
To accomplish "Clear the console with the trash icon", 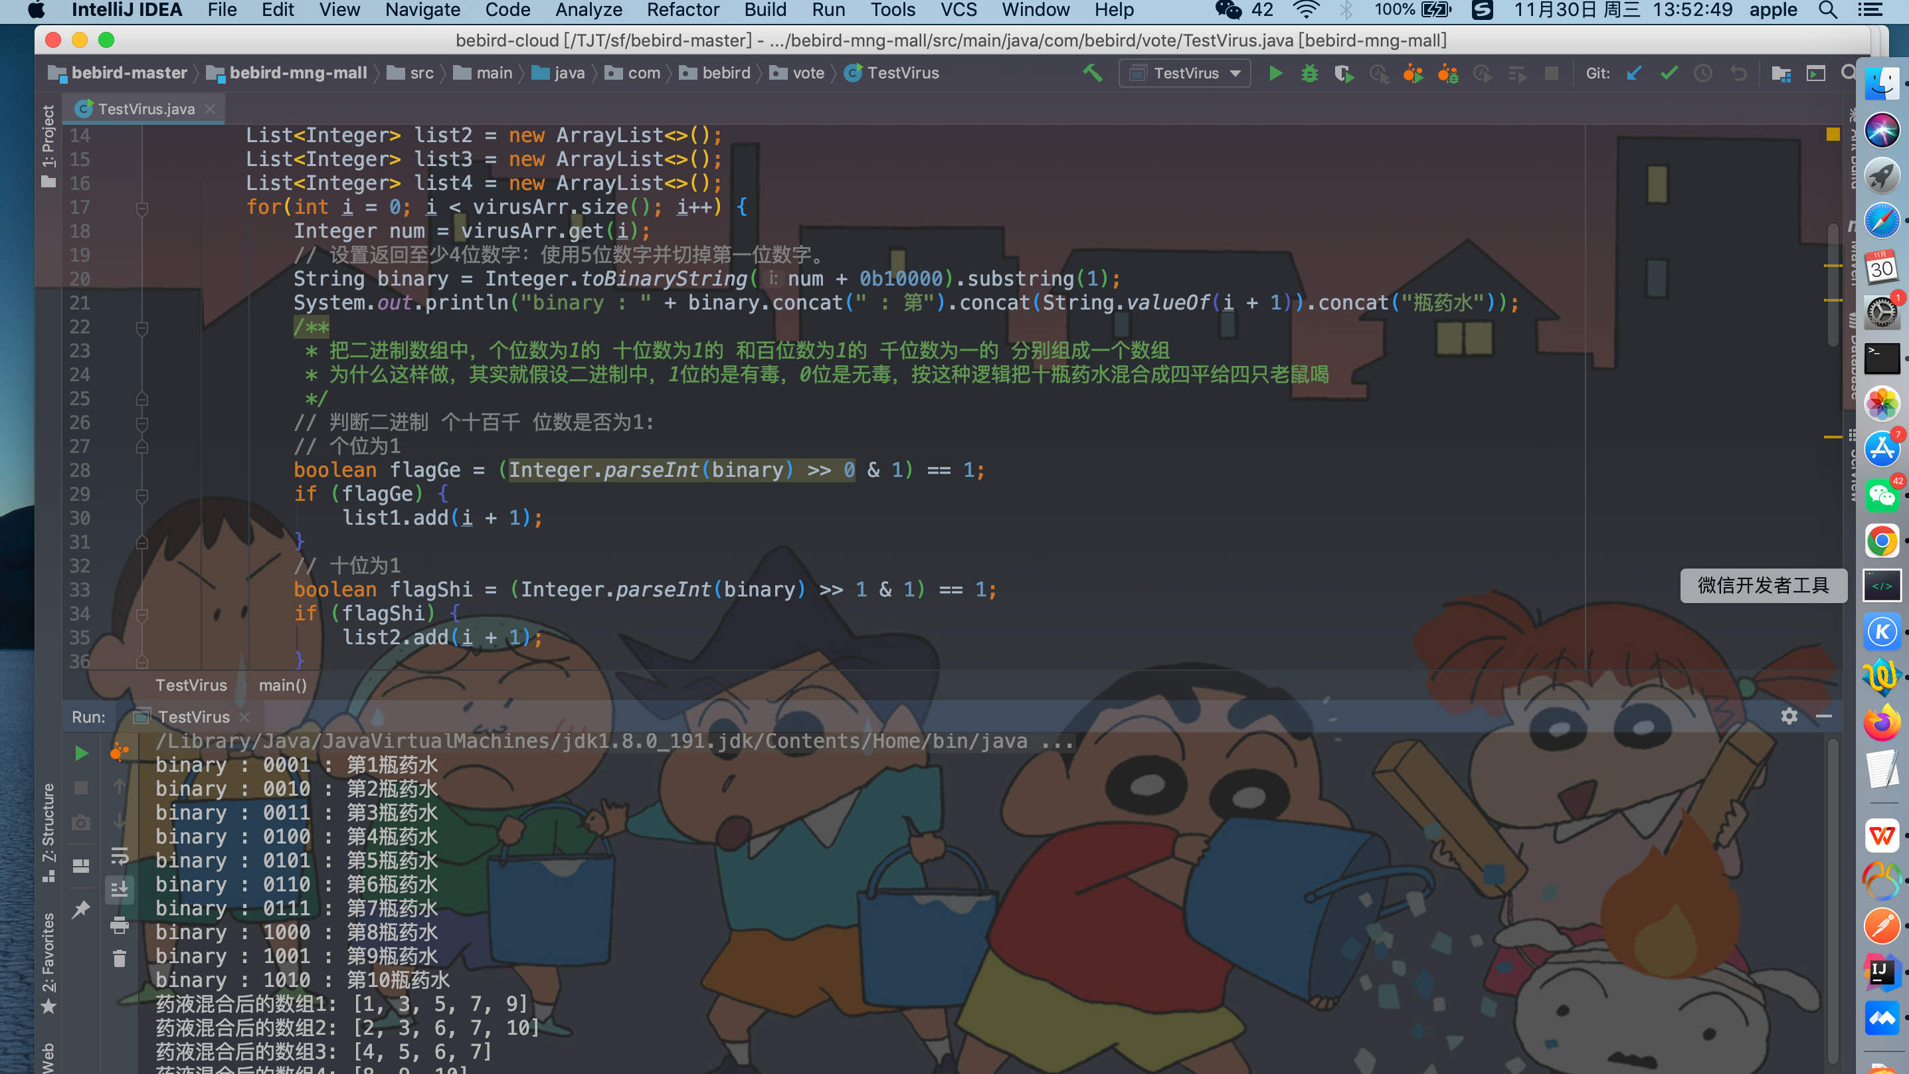I will (120, 958).
